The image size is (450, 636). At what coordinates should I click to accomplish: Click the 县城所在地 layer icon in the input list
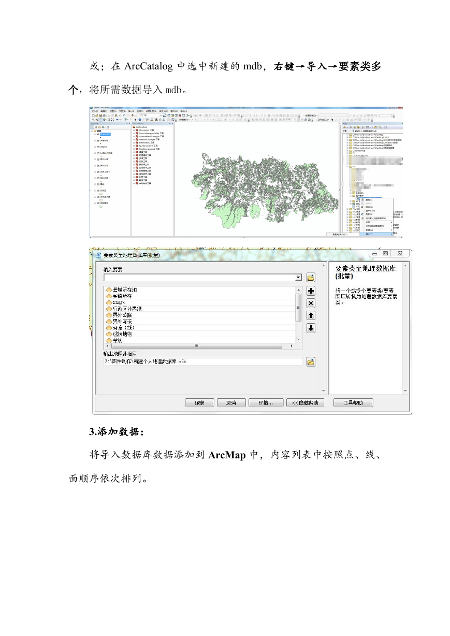[x=109, y=290]
